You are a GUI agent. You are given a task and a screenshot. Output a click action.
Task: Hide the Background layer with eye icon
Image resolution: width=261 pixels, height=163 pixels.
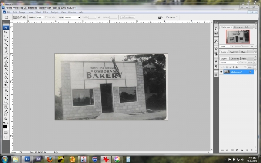click(221, 72)
